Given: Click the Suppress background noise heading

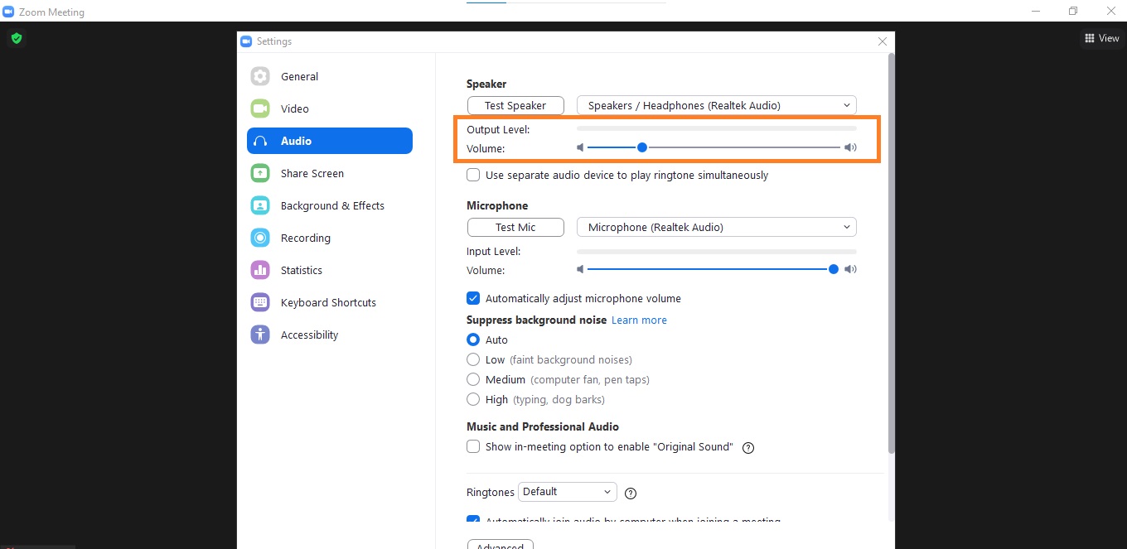Looking at the screenshot, I should coord(536,320).
